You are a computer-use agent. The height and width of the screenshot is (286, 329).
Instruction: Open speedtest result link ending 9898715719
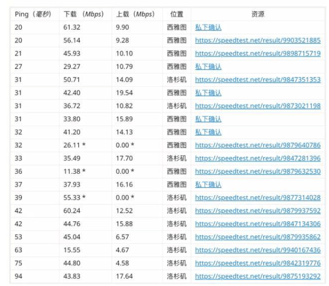point(258,53)
